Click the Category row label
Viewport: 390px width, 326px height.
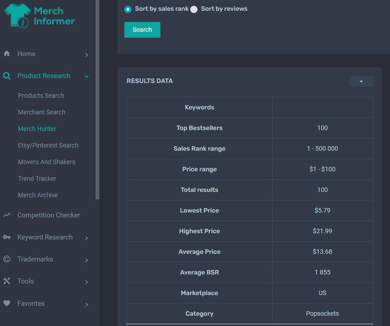coord(199,313)
